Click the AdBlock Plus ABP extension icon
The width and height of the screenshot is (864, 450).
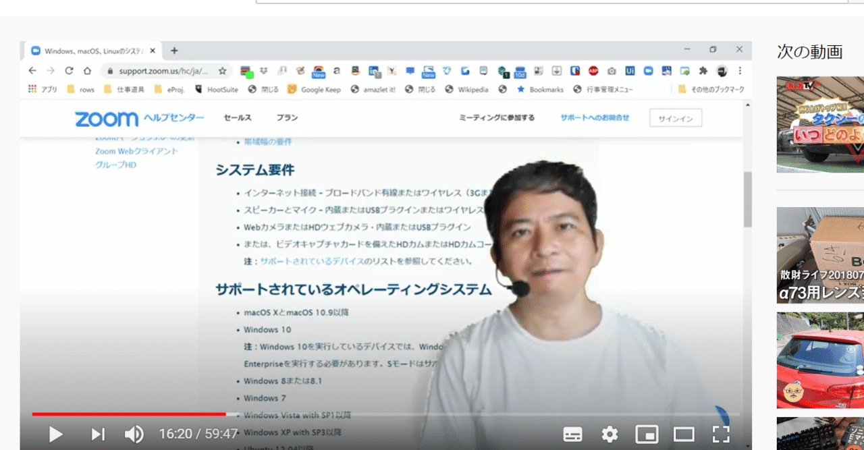click(593, 71)
